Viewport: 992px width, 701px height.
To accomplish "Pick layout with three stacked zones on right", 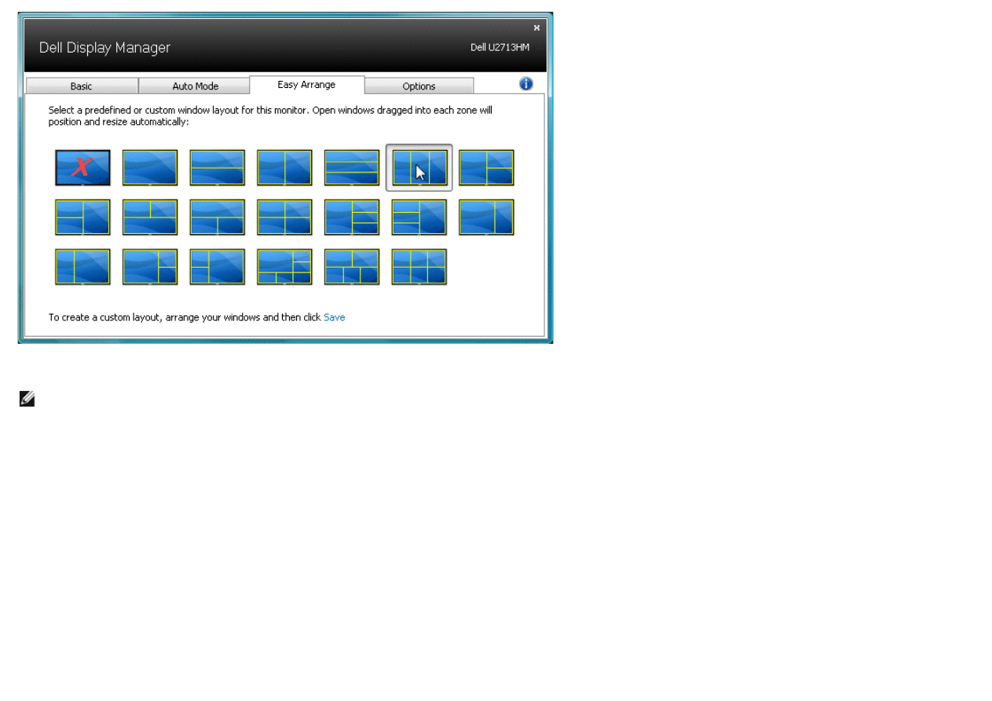I will click(x=352, y=217).
